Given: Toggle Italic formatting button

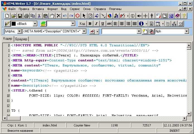Looking at the screenshot, I should (x=96, y=23).
